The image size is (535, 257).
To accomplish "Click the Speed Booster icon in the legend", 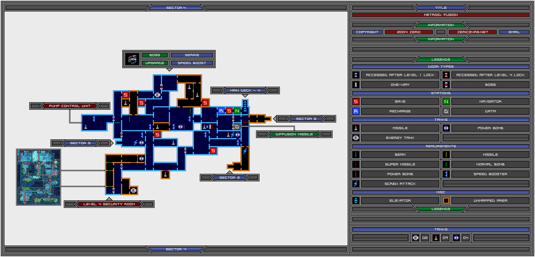I will tap(446, 174).
